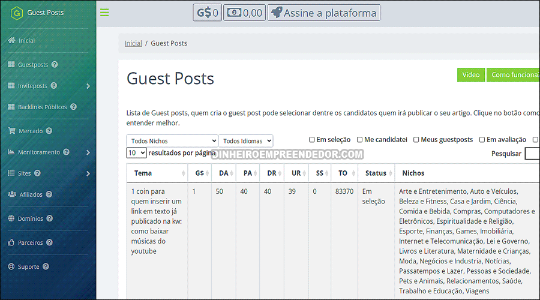Open the help question mark next to Guestposts
Image resolution: width=540 pixels, height=300 pixels.
(55, 64)
